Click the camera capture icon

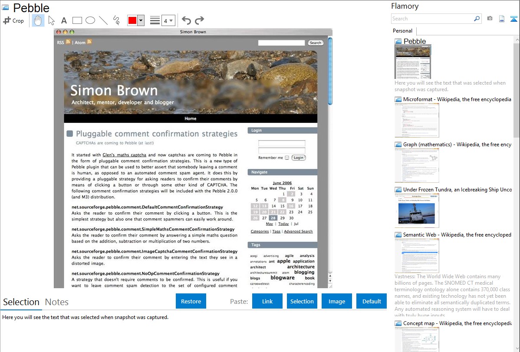tap(490, 19)
